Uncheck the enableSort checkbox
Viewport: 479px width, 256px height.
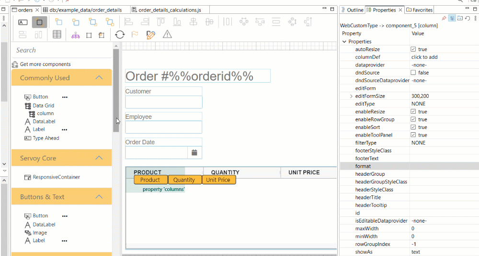point(413,127)
